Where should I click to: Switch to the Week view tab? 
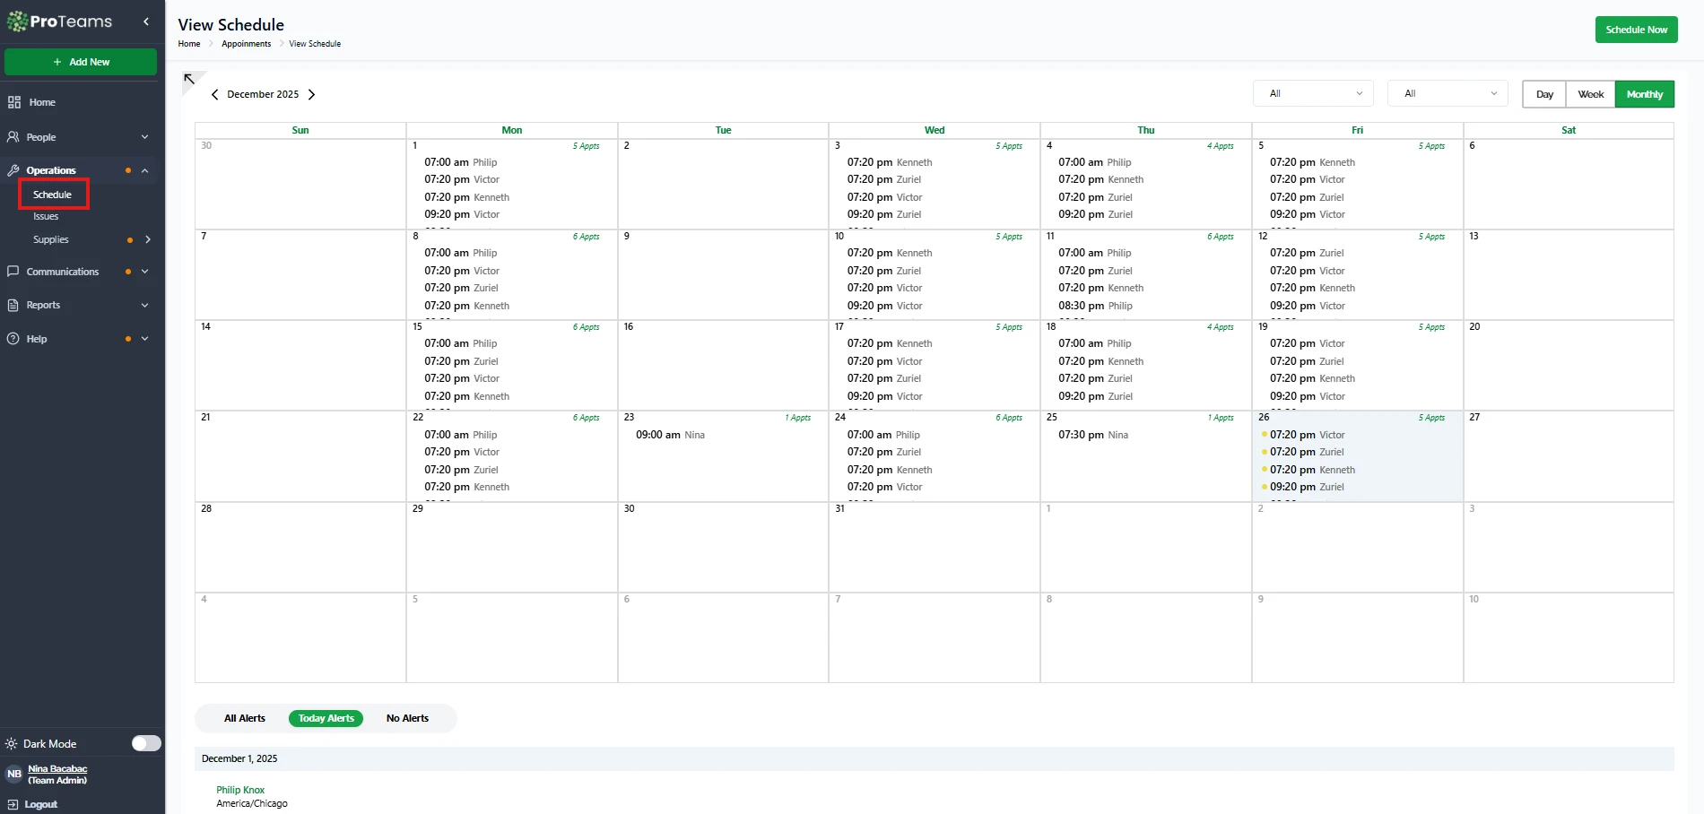(x=1590, y=94)
